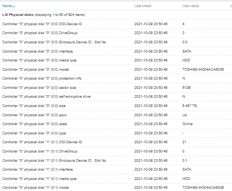Click last check time of disk "0" size

pos(151,106)
